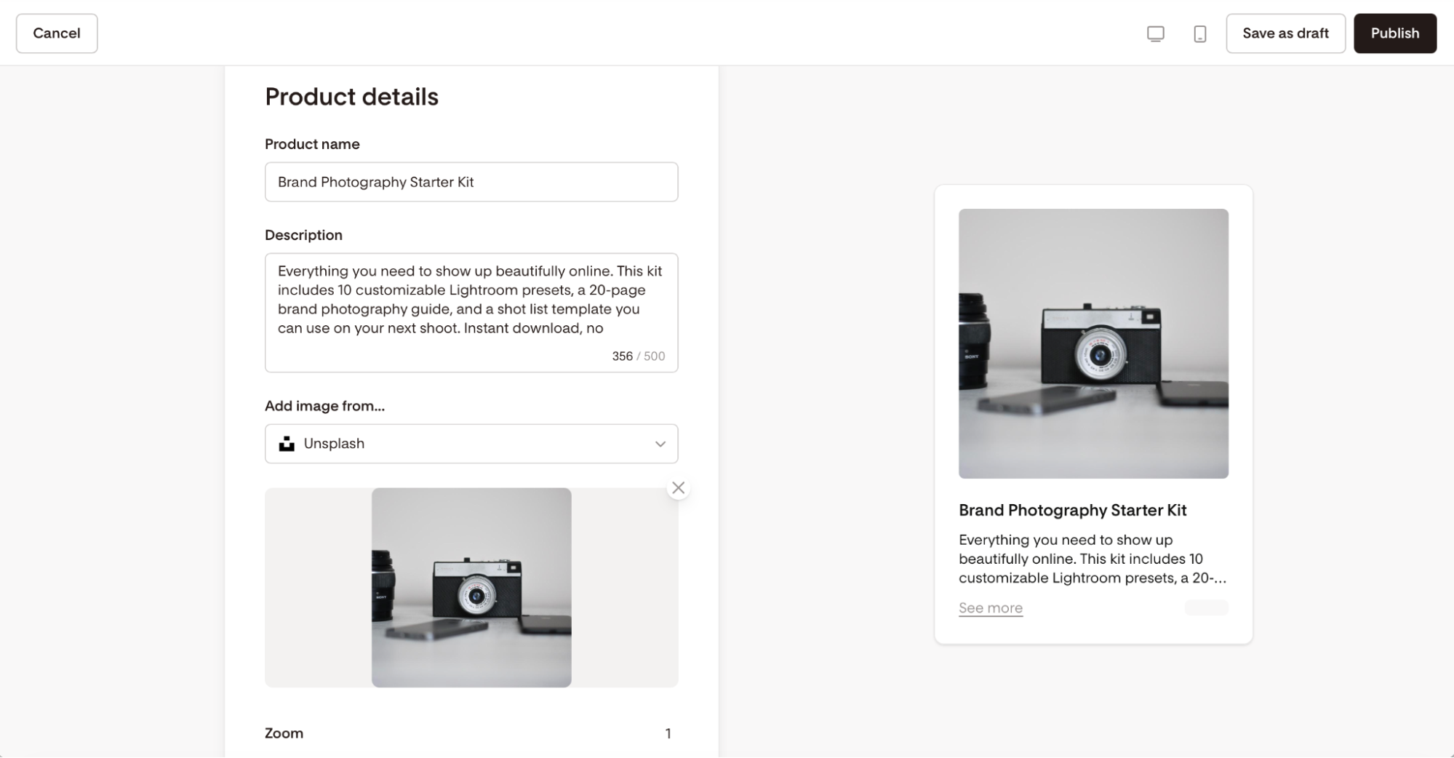Click the Zoom value number
Image resolution: width=1454 pixels, height=758 pixels.
tap(668, 733)
